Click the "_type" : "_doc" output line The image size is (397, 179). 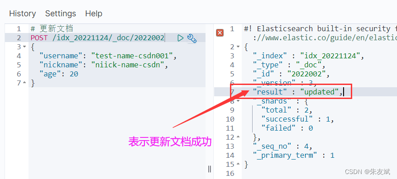click(x=289, y=65)
